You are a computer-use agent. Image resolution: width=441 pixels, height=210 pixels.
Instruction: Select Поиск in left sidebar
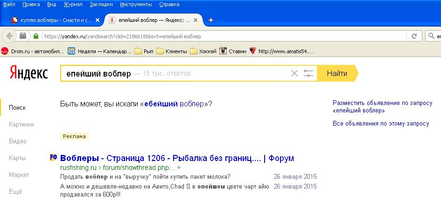tap(17, 107)
